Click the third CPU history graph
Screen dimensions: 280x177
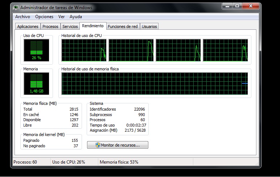click(x=178, y=50)
